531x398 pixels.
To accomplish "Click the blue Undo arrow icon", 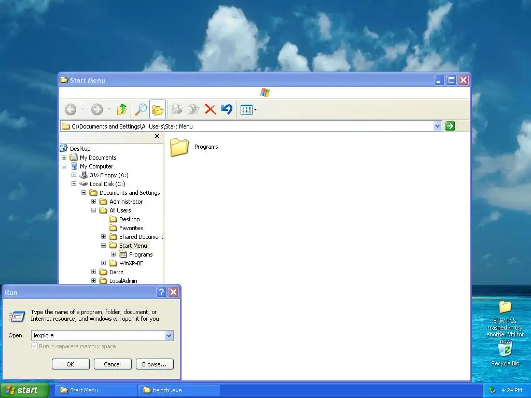I will click(x=227, y=109).
